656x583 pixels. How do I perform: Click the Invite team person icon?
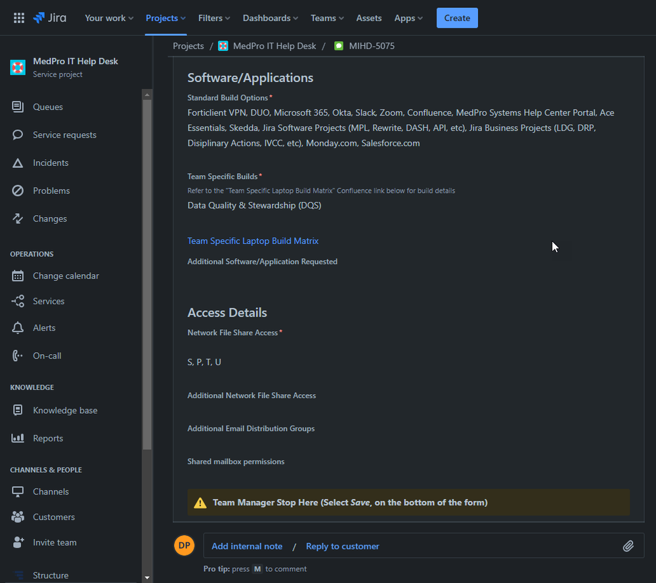(18, 542)
